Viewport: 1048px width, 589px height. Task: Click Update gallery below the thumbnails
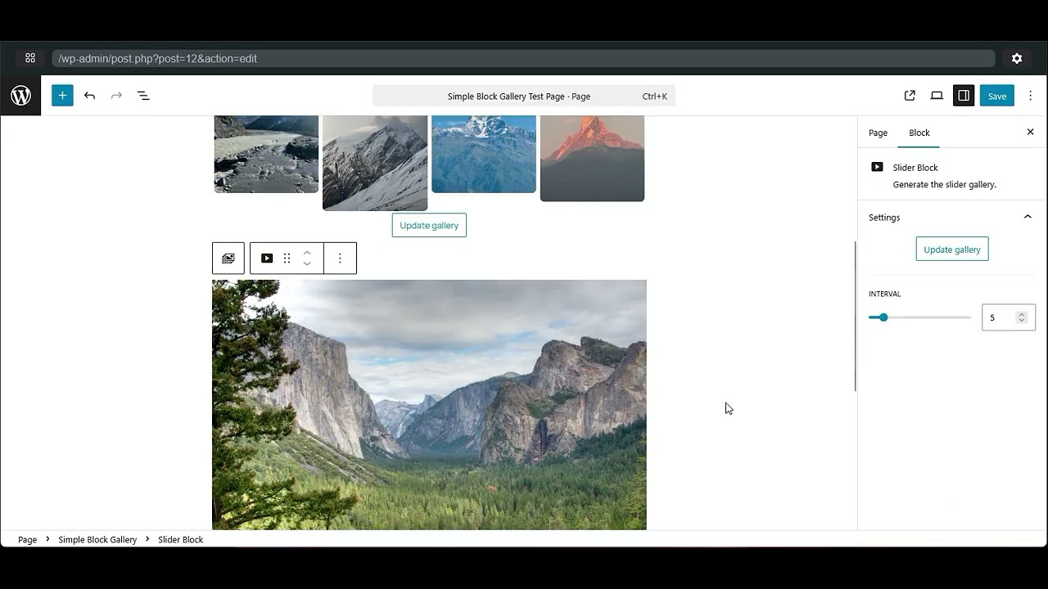[x=429, y=226]
